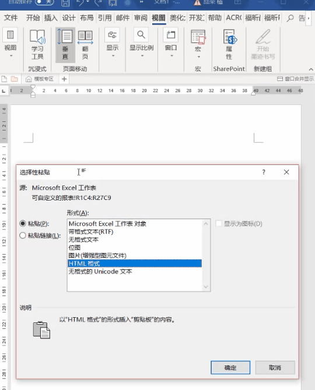The width and height of the screenshot is (315, 390).
Task: Click the first line indent marker on ruler
Action: [x=33, y=87]
